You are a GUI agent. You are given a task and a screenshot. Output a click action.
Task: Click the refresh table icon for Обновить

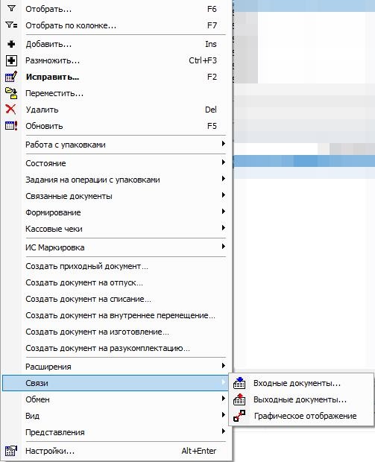[x=11, y=126]
